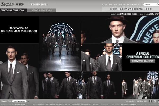The height and width of the screenshot is (106, 159).
Task: Switch to Spring Summer 2011 tab
Action: (x=42, y=10)
